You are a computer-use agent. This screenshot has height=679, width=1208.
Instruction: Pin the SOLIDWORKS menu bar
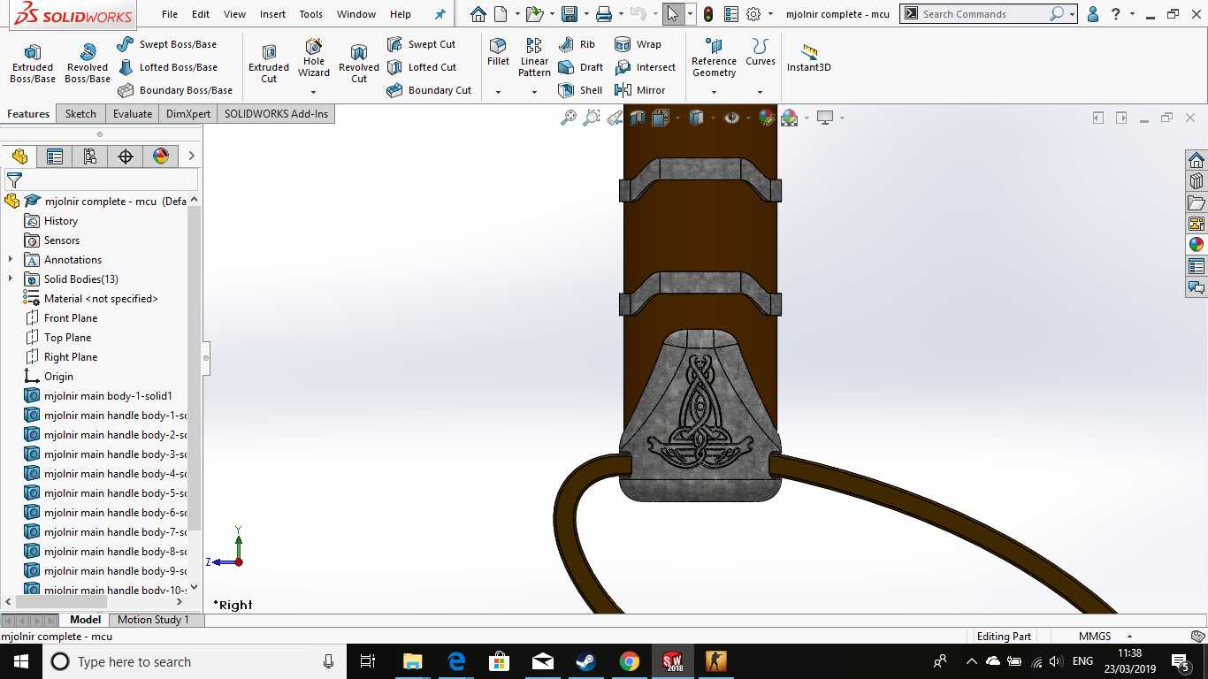coord(440,14)
